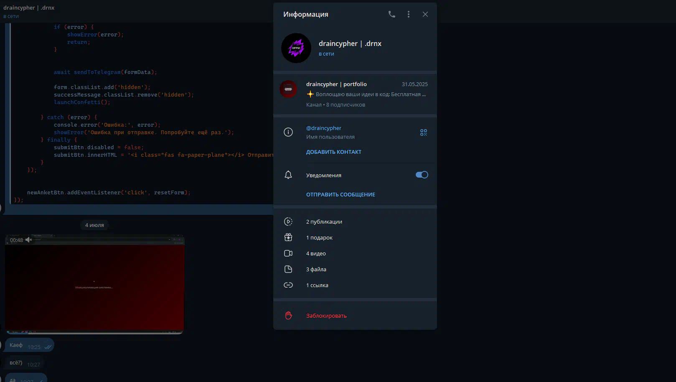This screenshot has height=382, width=676.
Task: Click the video camera icon
Action: [x=288, y=253]
